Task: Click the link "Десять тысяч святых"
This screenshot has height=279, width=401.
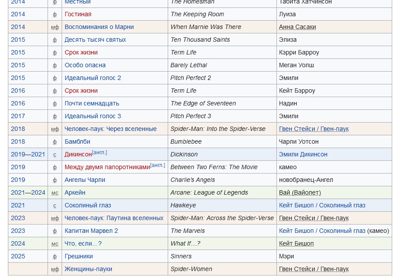Action: [x=95, y=40]
